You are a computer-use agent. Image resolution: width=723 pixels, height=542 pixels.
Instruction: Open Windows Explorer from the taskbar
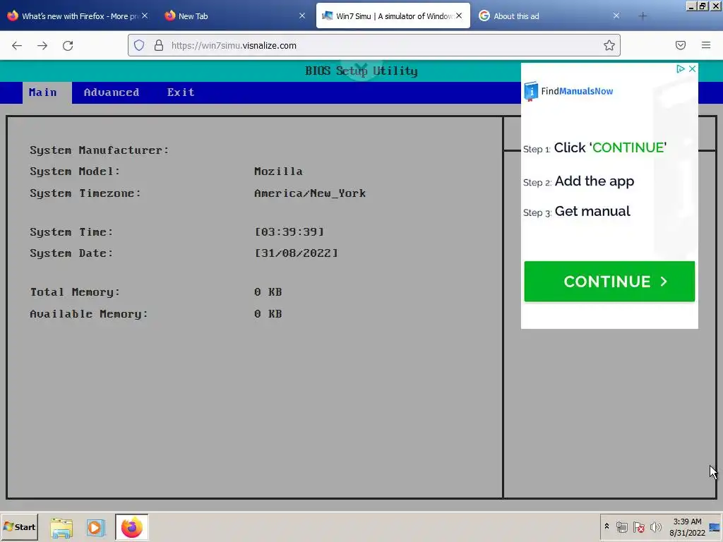coord(61,528)
